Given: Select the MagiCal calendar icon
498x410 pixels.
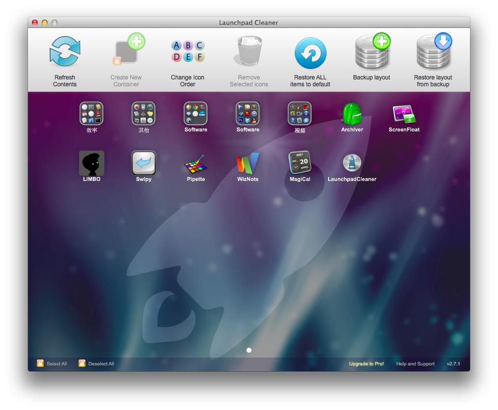Looking at the screenshot, I should pos(300,163).
